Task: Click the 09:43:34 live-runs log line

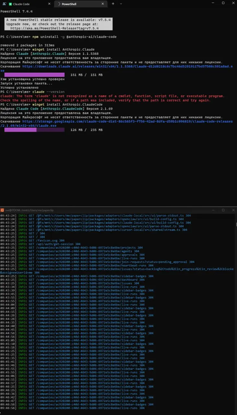Action: pos(72,287)
